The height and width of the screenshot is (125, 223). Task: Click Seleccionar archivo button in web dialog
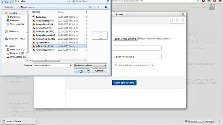point(125,39)
